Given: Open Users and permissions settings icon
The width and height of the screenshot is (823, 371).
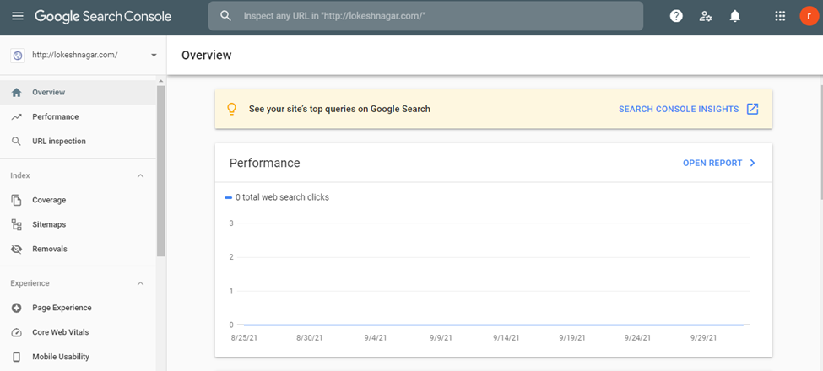Looking at the screenshot, I should click(x=706, y=16).
